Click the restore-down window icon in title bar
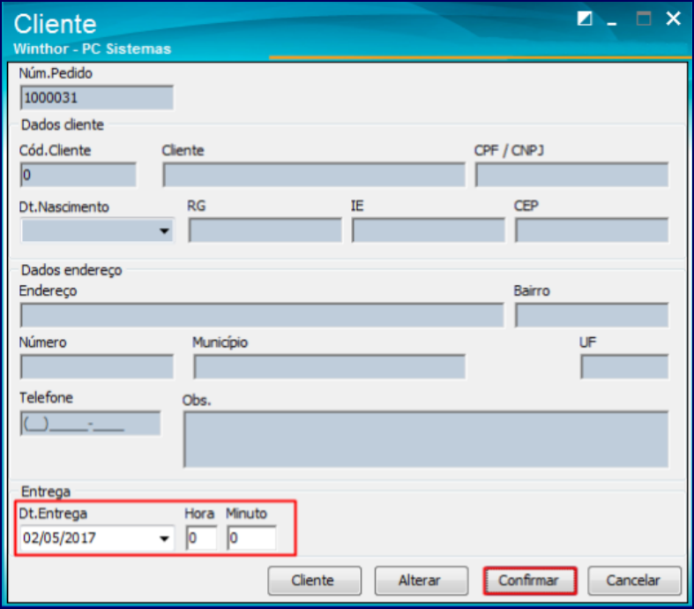Screen dimensions: 694x609 pos(585,19)
